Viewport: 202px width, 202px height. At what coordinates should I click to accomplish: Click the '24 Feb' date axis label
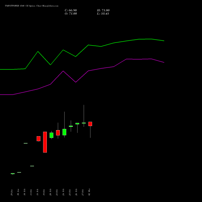tap(63, 192)
